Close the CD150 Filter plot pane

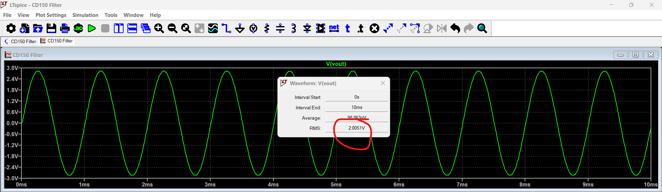point(651,55)
